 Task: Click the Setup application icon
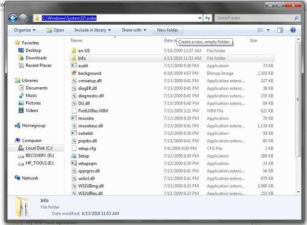point(74,156)
